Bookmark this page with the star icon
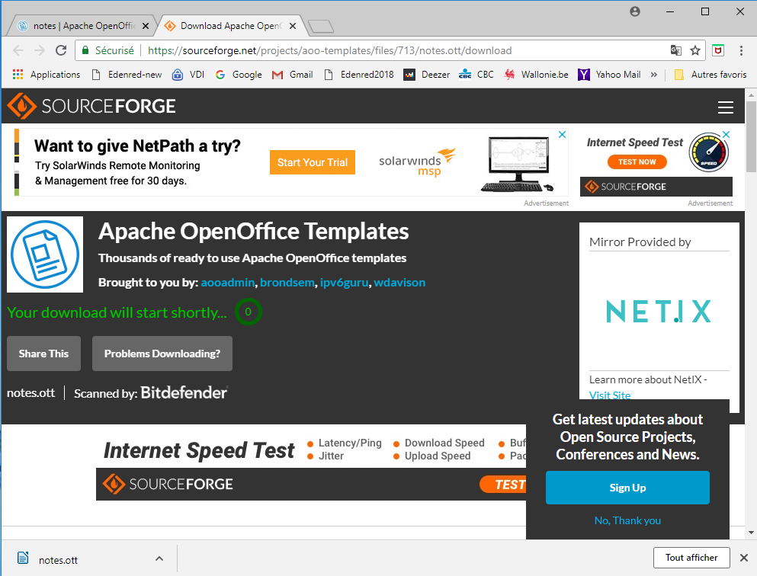 [x=695, y=50]
